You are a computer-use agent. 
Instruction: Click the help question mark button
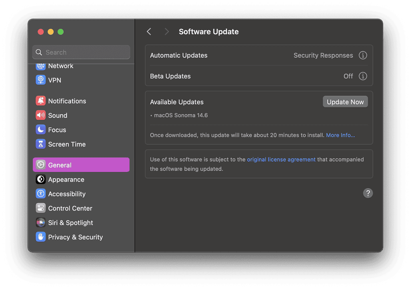click(368, 193)
